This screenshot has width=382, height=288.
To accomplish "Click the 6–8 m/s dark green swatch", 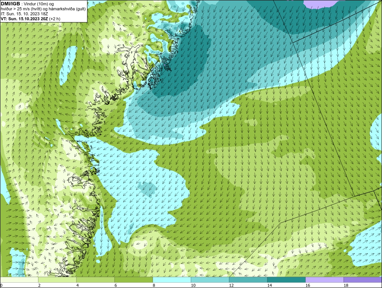I will point(133,280).
